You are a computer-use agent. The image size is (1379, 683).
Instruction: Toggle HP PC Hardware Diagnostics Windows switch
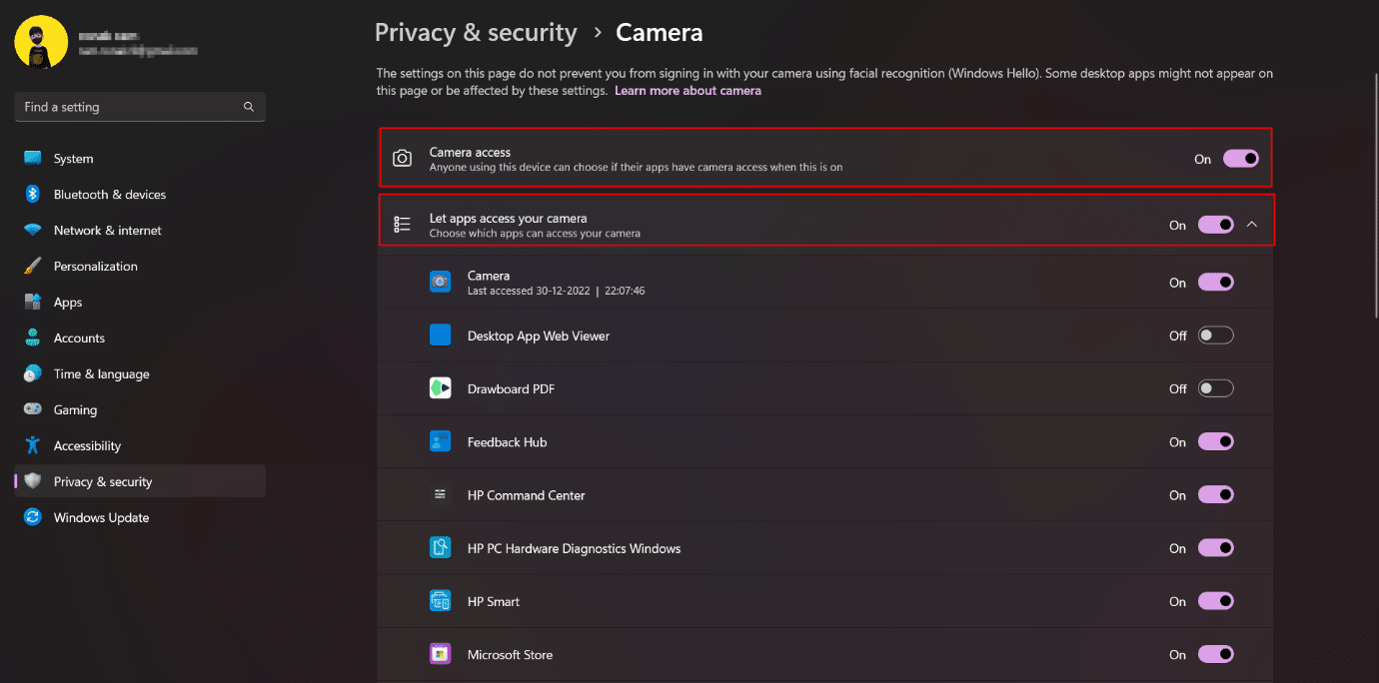1216,548
